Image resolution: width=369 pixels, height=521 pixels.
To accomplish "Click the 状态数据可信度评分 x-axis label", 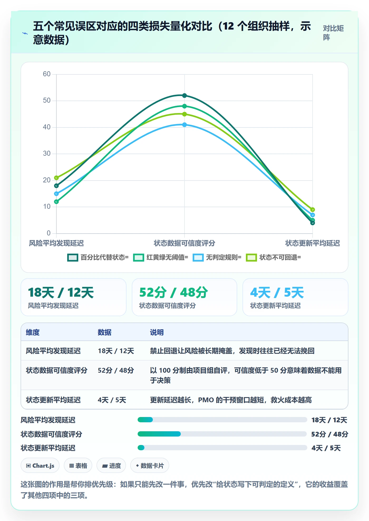I will (x=184, y=243).
